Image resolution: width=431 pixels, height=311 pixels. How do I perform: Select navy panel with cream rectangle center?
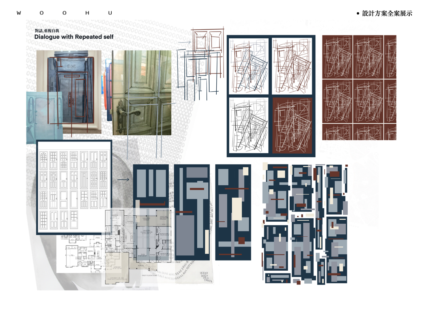coord(233,212)
